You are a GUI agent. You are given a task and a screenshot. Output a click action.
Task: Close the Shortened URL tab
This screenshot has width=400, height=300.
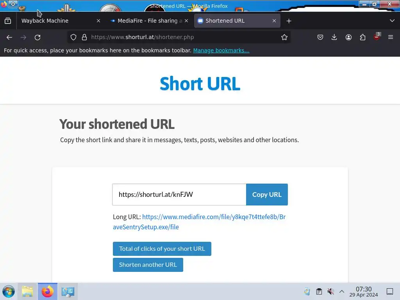[x=274, y=21]
